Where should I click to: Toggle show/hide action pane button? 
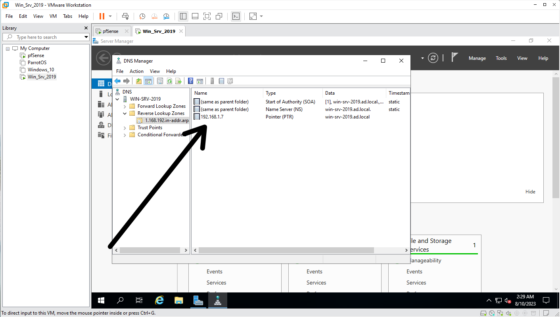tap(200, 81)
